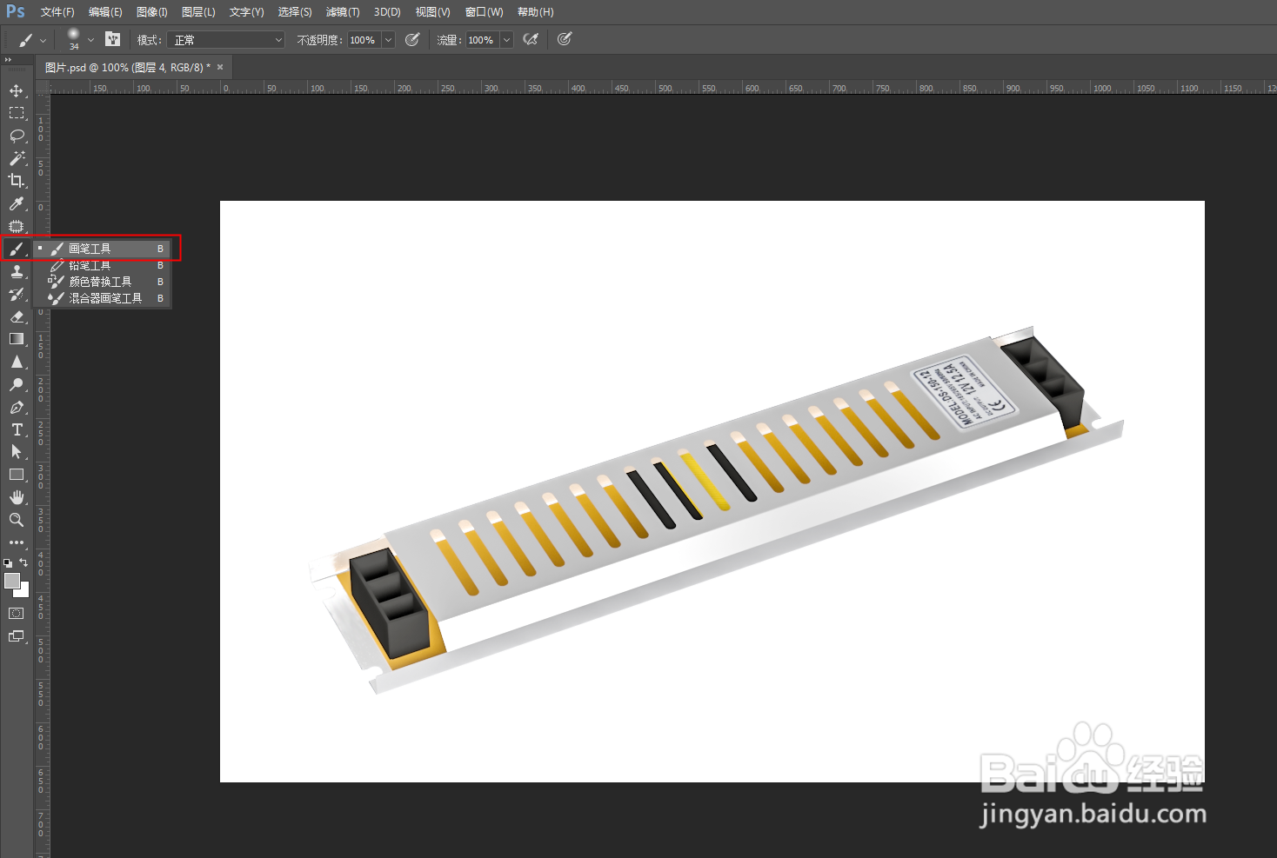
Task: Open the 图层(L) menu
Action: coord(198,12)
